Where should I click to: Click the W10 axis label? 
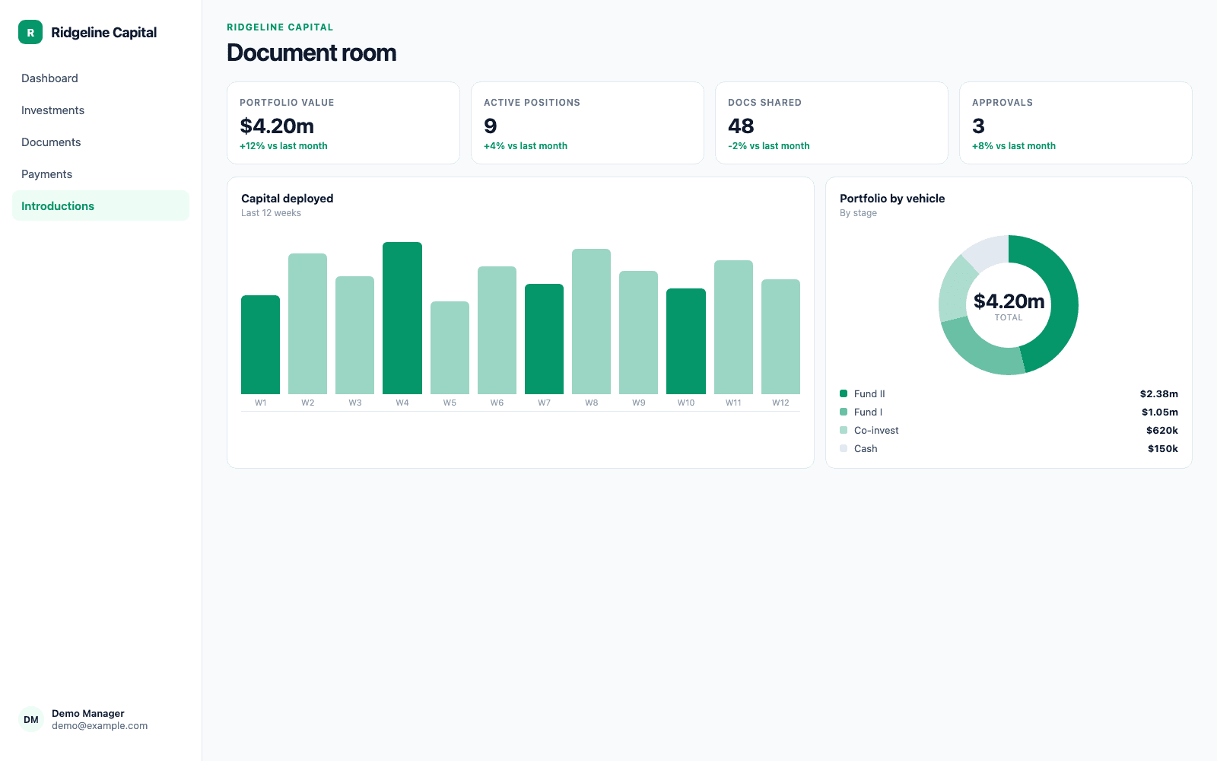(x=686, y=403)
